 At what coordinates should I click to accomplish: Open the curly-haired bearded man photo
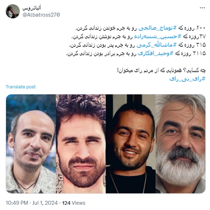coord(81,144)
